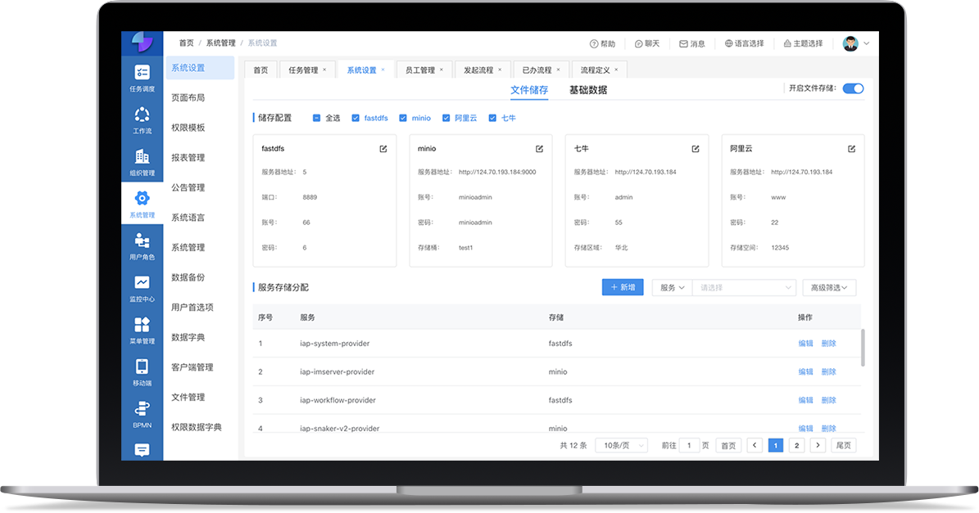Edit the minio storage card
The width and height of the screenshot is (979, 513).
pos(539,148)
